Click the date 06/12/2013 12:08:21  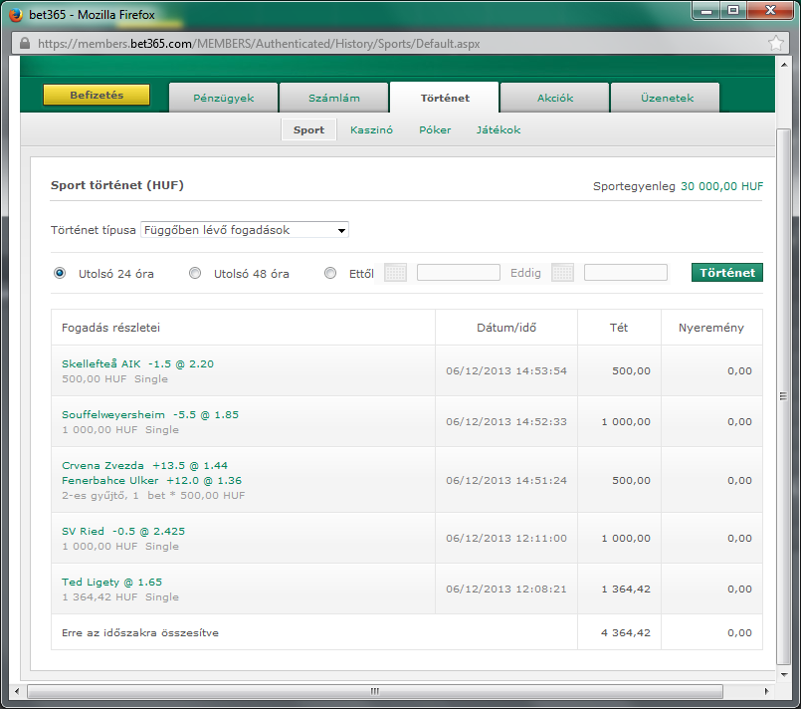[506, 589]
